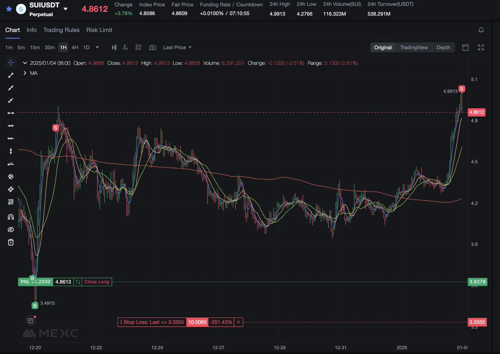
Task: Select the horizontal ray tool
Action: (x=11, y=126)
